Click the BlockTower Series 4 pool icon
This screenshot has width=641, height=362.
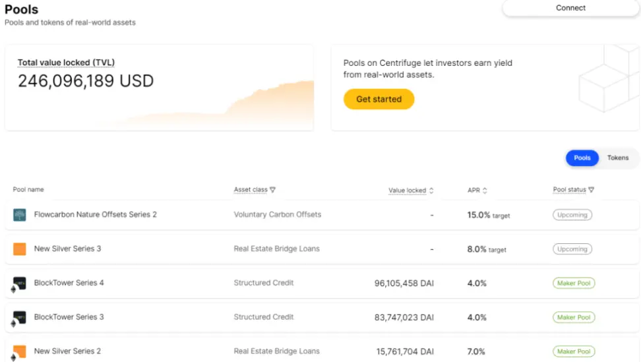[x=20, y=284]
